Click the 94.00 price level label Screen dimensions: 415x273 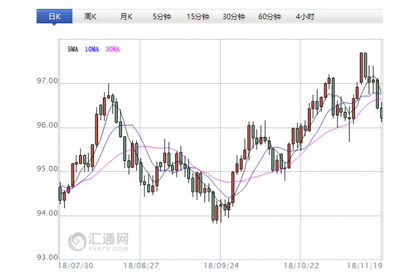(48, 214)
